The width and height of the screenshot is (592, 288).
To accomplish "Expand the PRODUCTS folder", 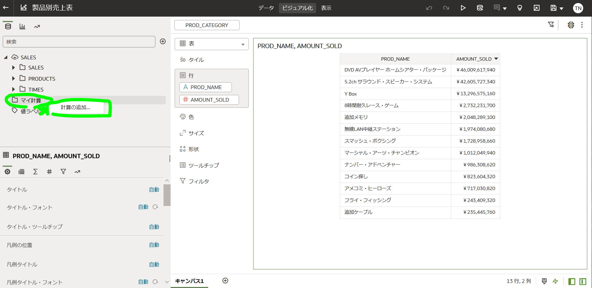I will pyautogui.click(x=14, y=78).
